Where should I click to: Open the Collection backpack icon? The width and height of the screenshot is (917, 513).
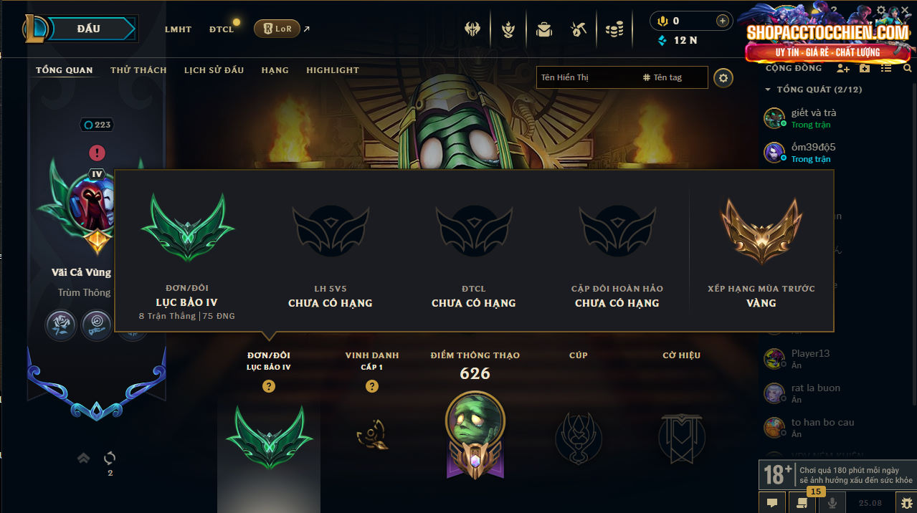click(544, 29)
